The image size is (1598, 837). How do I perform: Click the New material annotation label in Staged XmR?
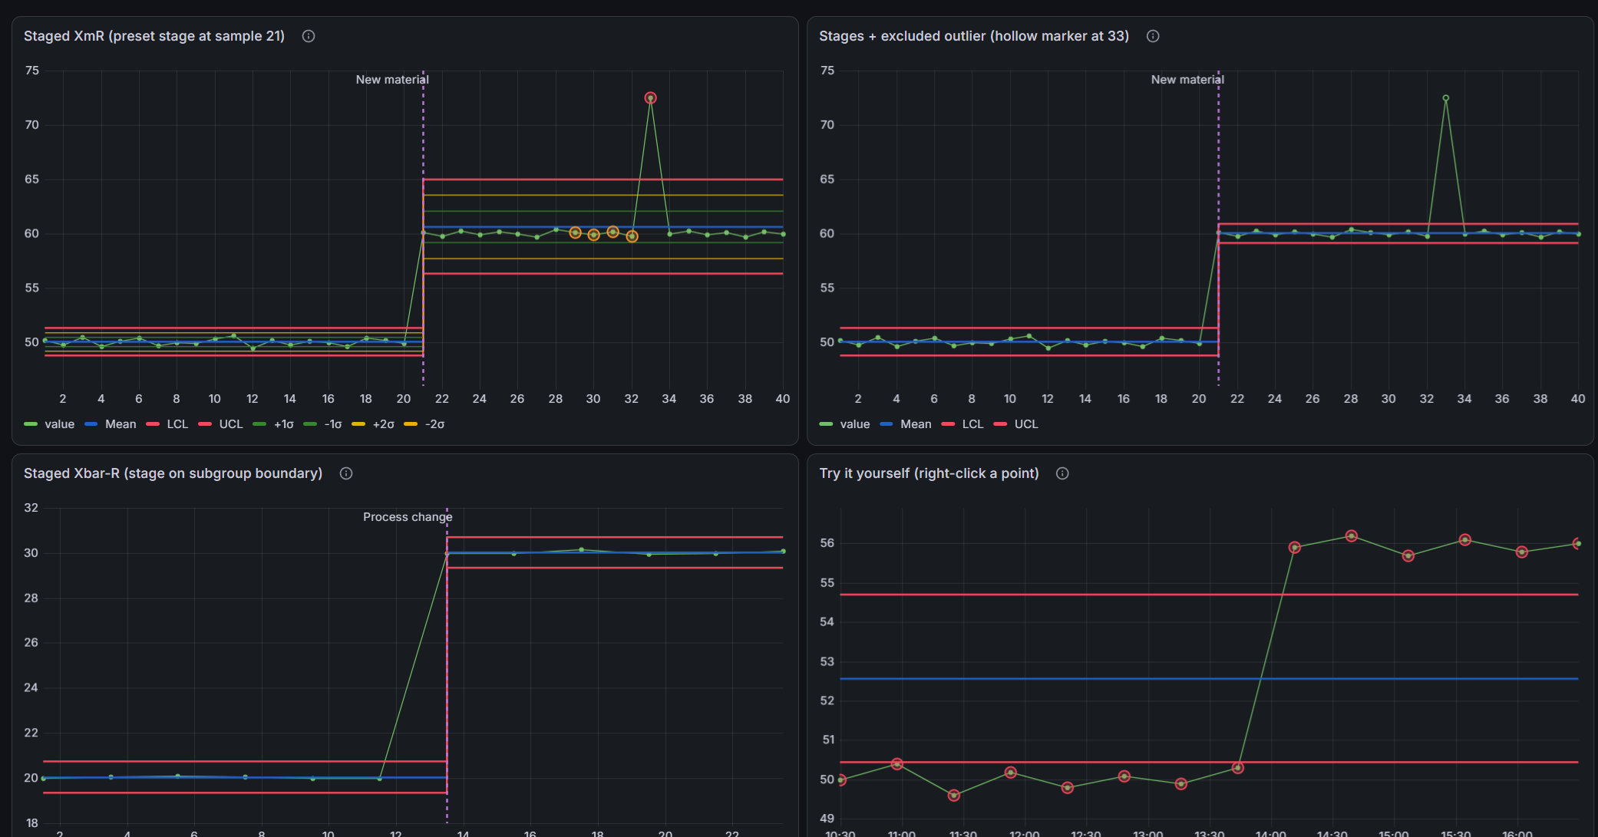(x=392, y=80)
